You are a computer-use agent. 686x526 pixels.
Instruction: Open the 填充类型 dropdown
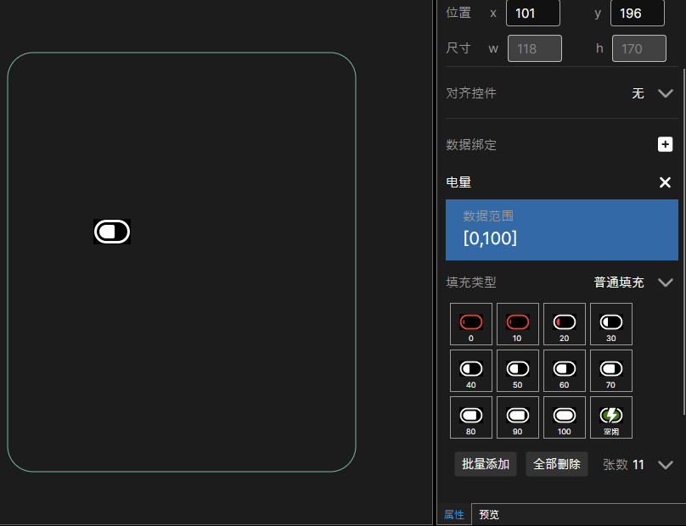tap(666, 283)
